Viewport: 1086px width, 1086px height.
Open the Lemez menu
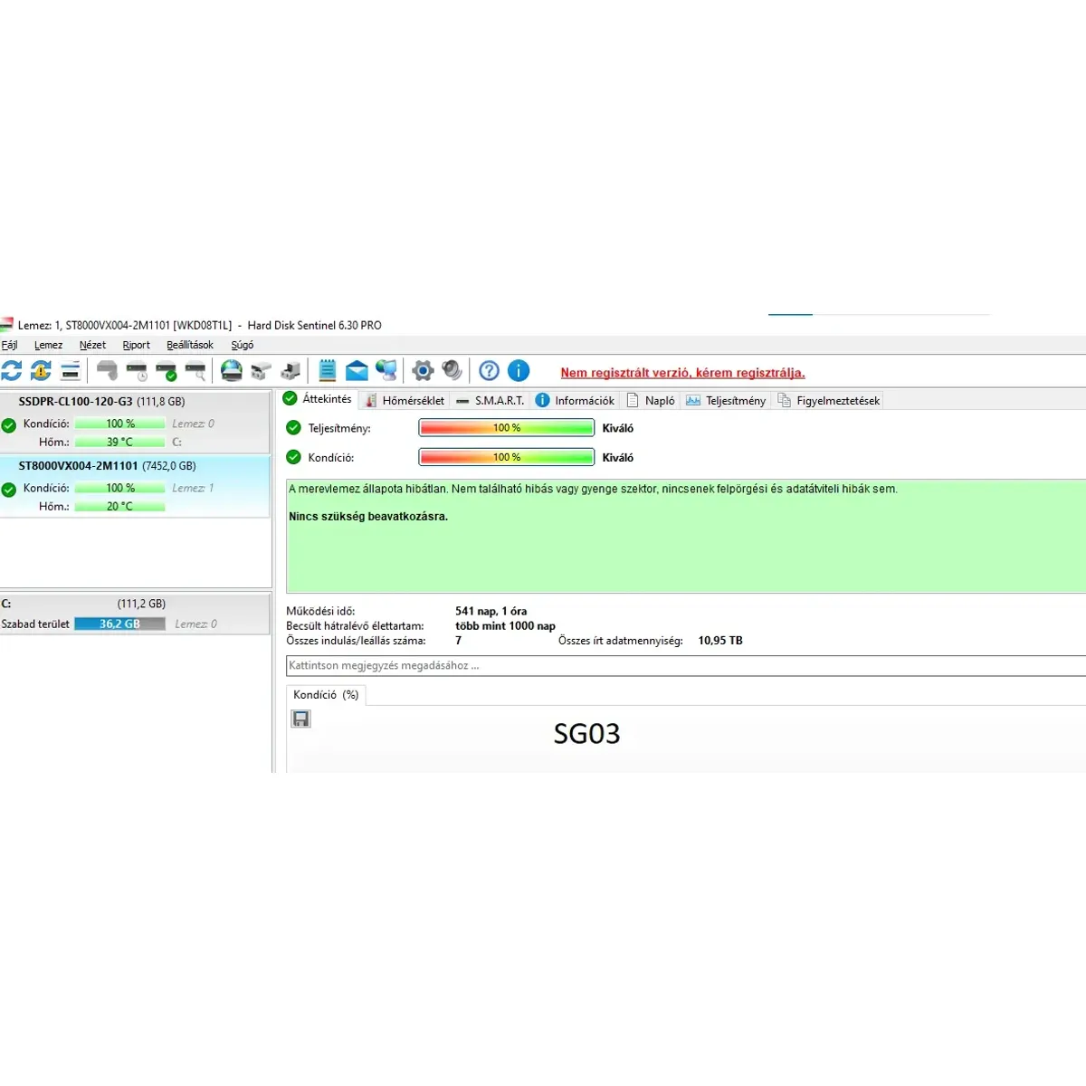click(x=48, y=345)
